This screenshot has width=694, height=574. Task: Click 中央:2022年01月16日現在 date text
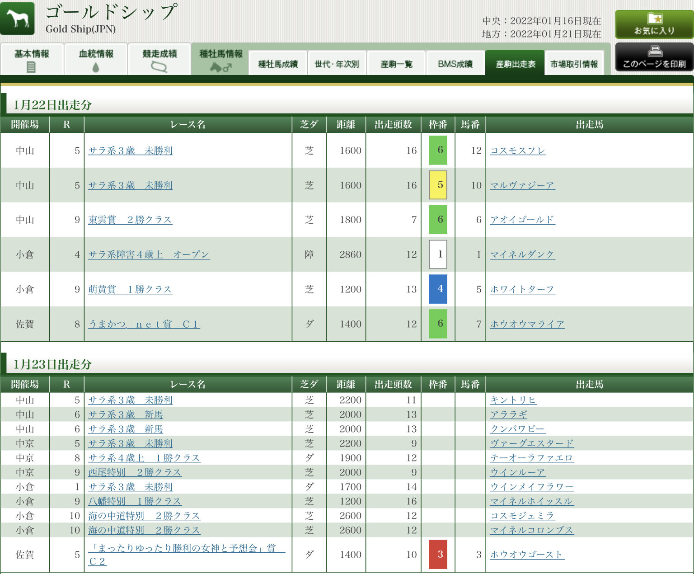541,21
